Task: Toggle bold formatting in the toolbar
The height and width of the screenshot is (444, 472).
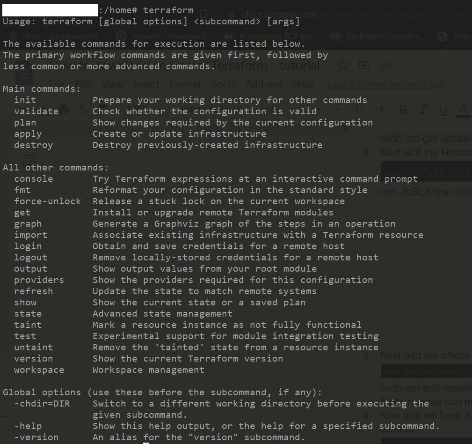Action: click(403, 110)
